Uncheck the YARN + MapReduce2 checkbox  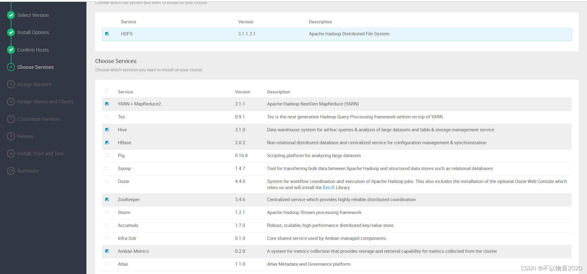[x=107, y=104]
